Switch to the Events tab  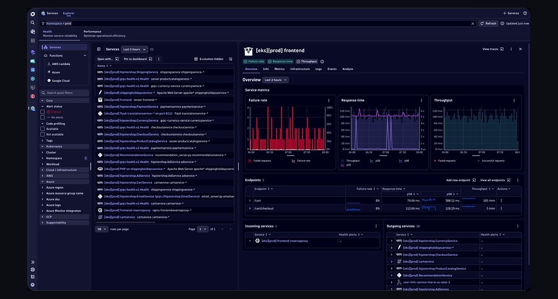click(x=332, y=69)
